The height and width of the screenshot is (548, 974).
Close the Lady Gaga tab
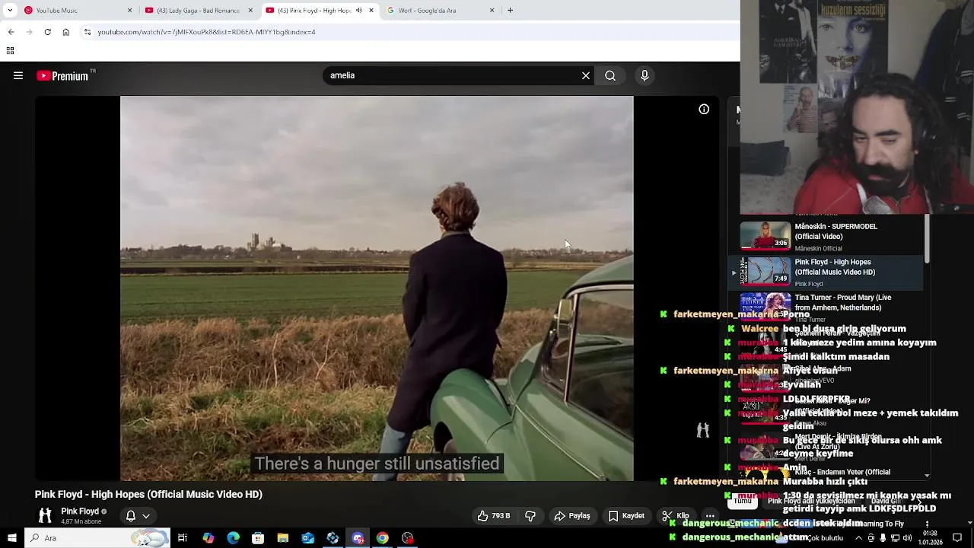(x=250, y=11)
